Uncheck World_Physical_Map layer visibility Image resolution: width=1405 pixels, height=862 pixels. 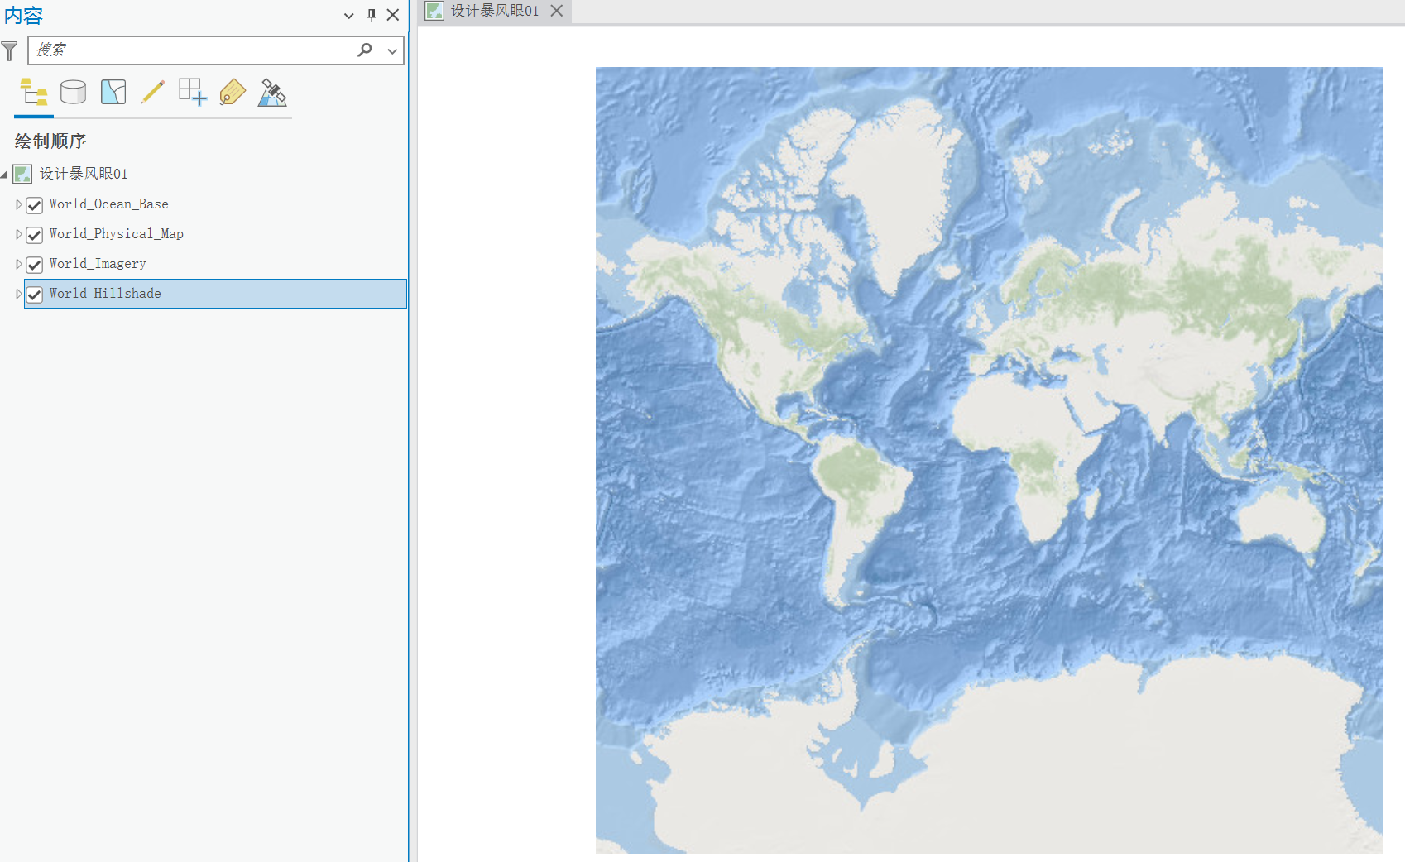[x=35, y=235]
